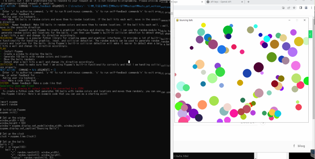Close the API keys - OpenAI API tab
This screenshot has height=159, width=315.
tap(242, 2)
